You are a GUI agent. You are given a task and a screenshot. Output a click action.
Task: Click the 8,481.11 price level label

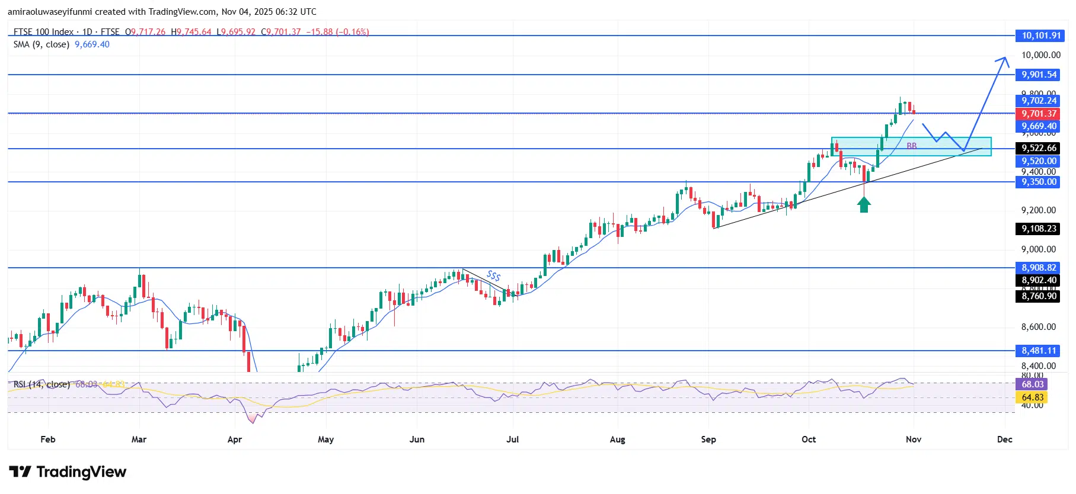coord(1039,351)
